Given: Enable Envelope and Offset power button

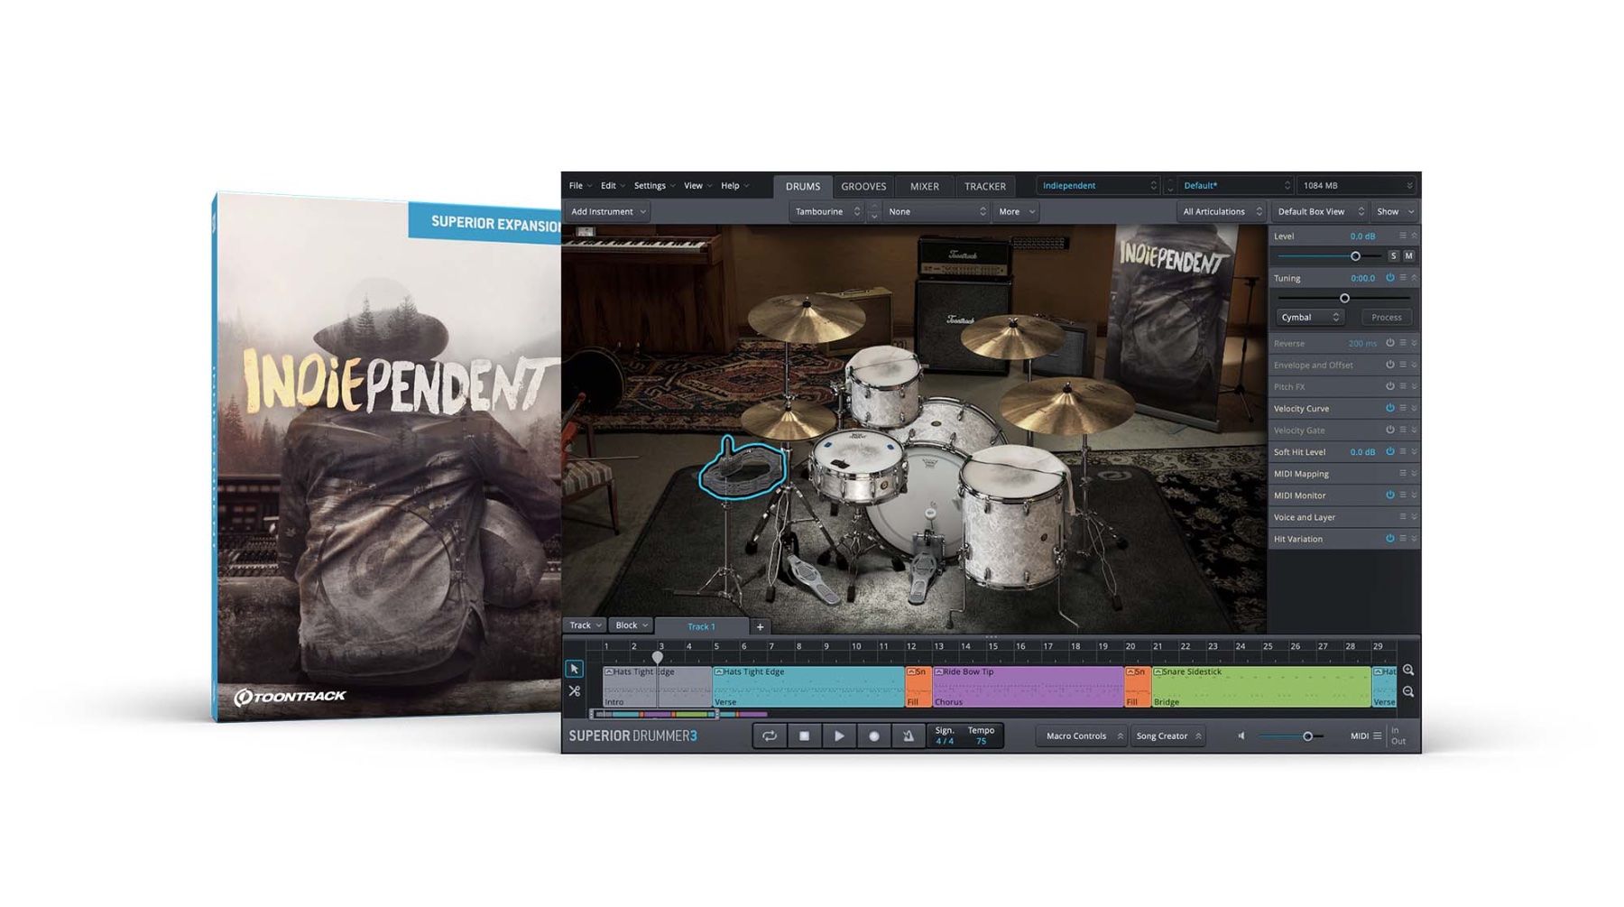Looking at the screenshot, I should point(1389,365).
